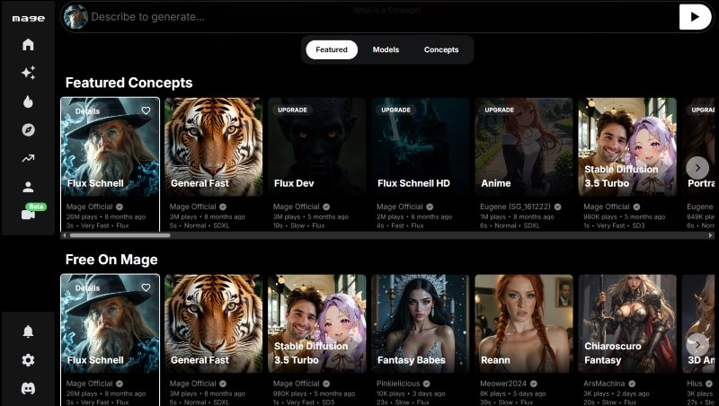The width and height of the screenshot is (719, 406).
Task: Click the trending arrow icon in sidebar
Action: pos(28,159)
